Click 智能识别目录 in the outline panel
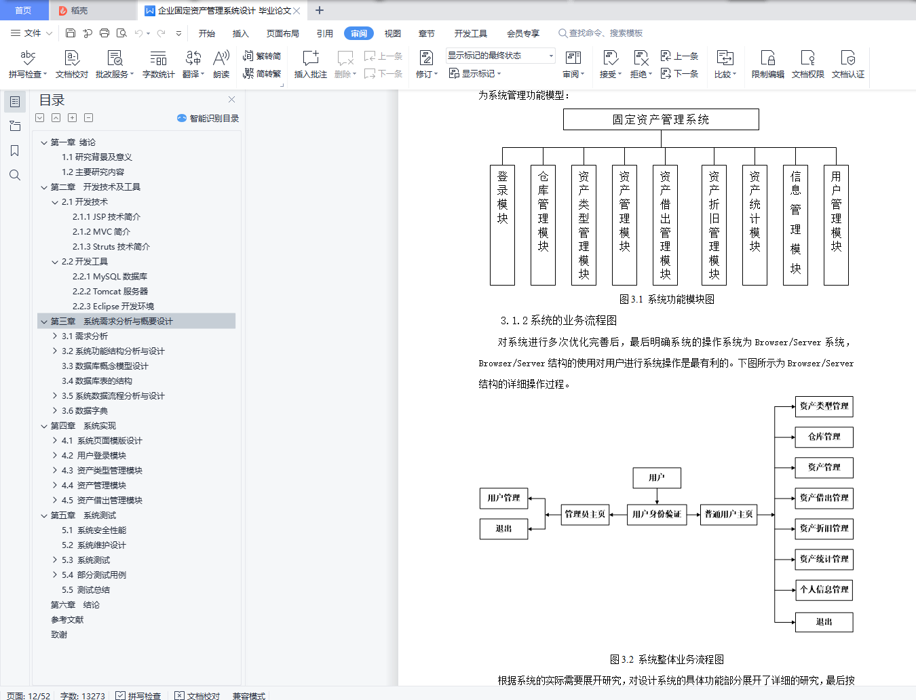 (208, 118)
